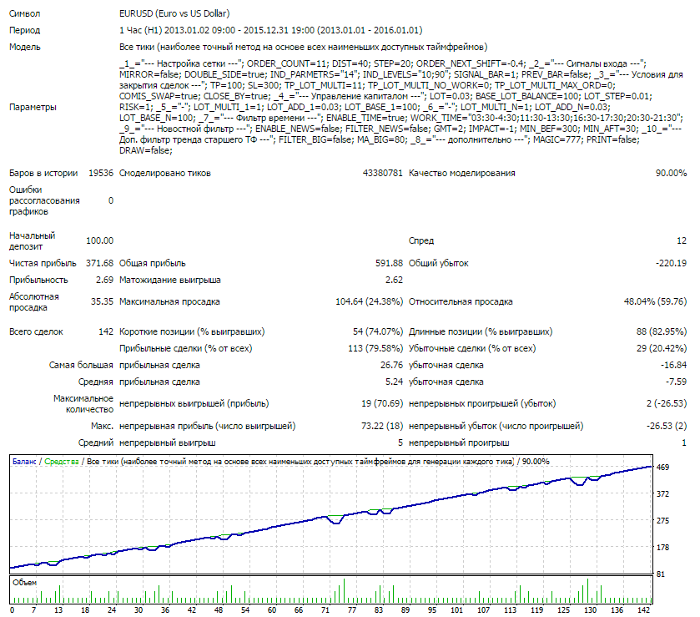The width and height of the screenshot is (700, 617).
Task: Click the 'Начальный депозит' label
Action: [33, 240]
